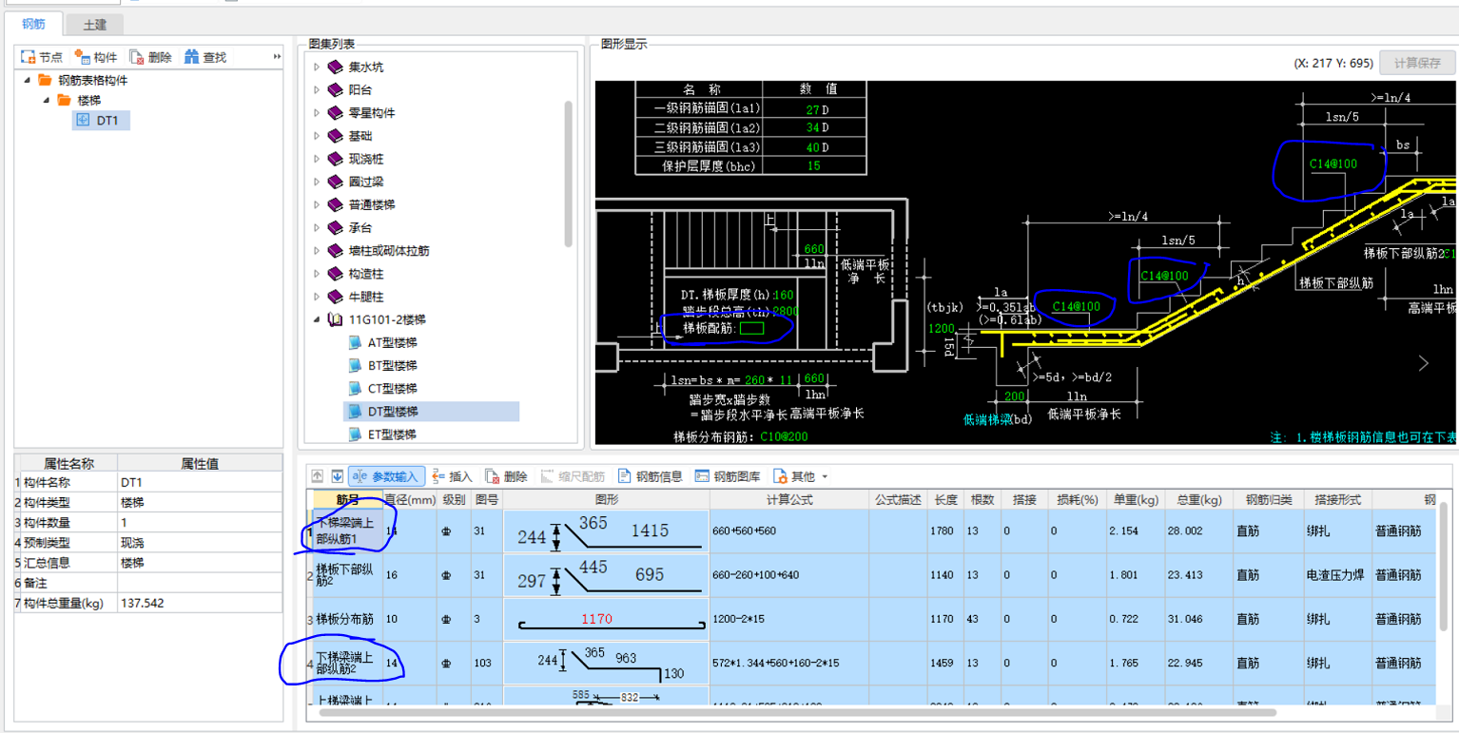
Task: Select the 牛腿柱 book item
Action: point(366,297)
